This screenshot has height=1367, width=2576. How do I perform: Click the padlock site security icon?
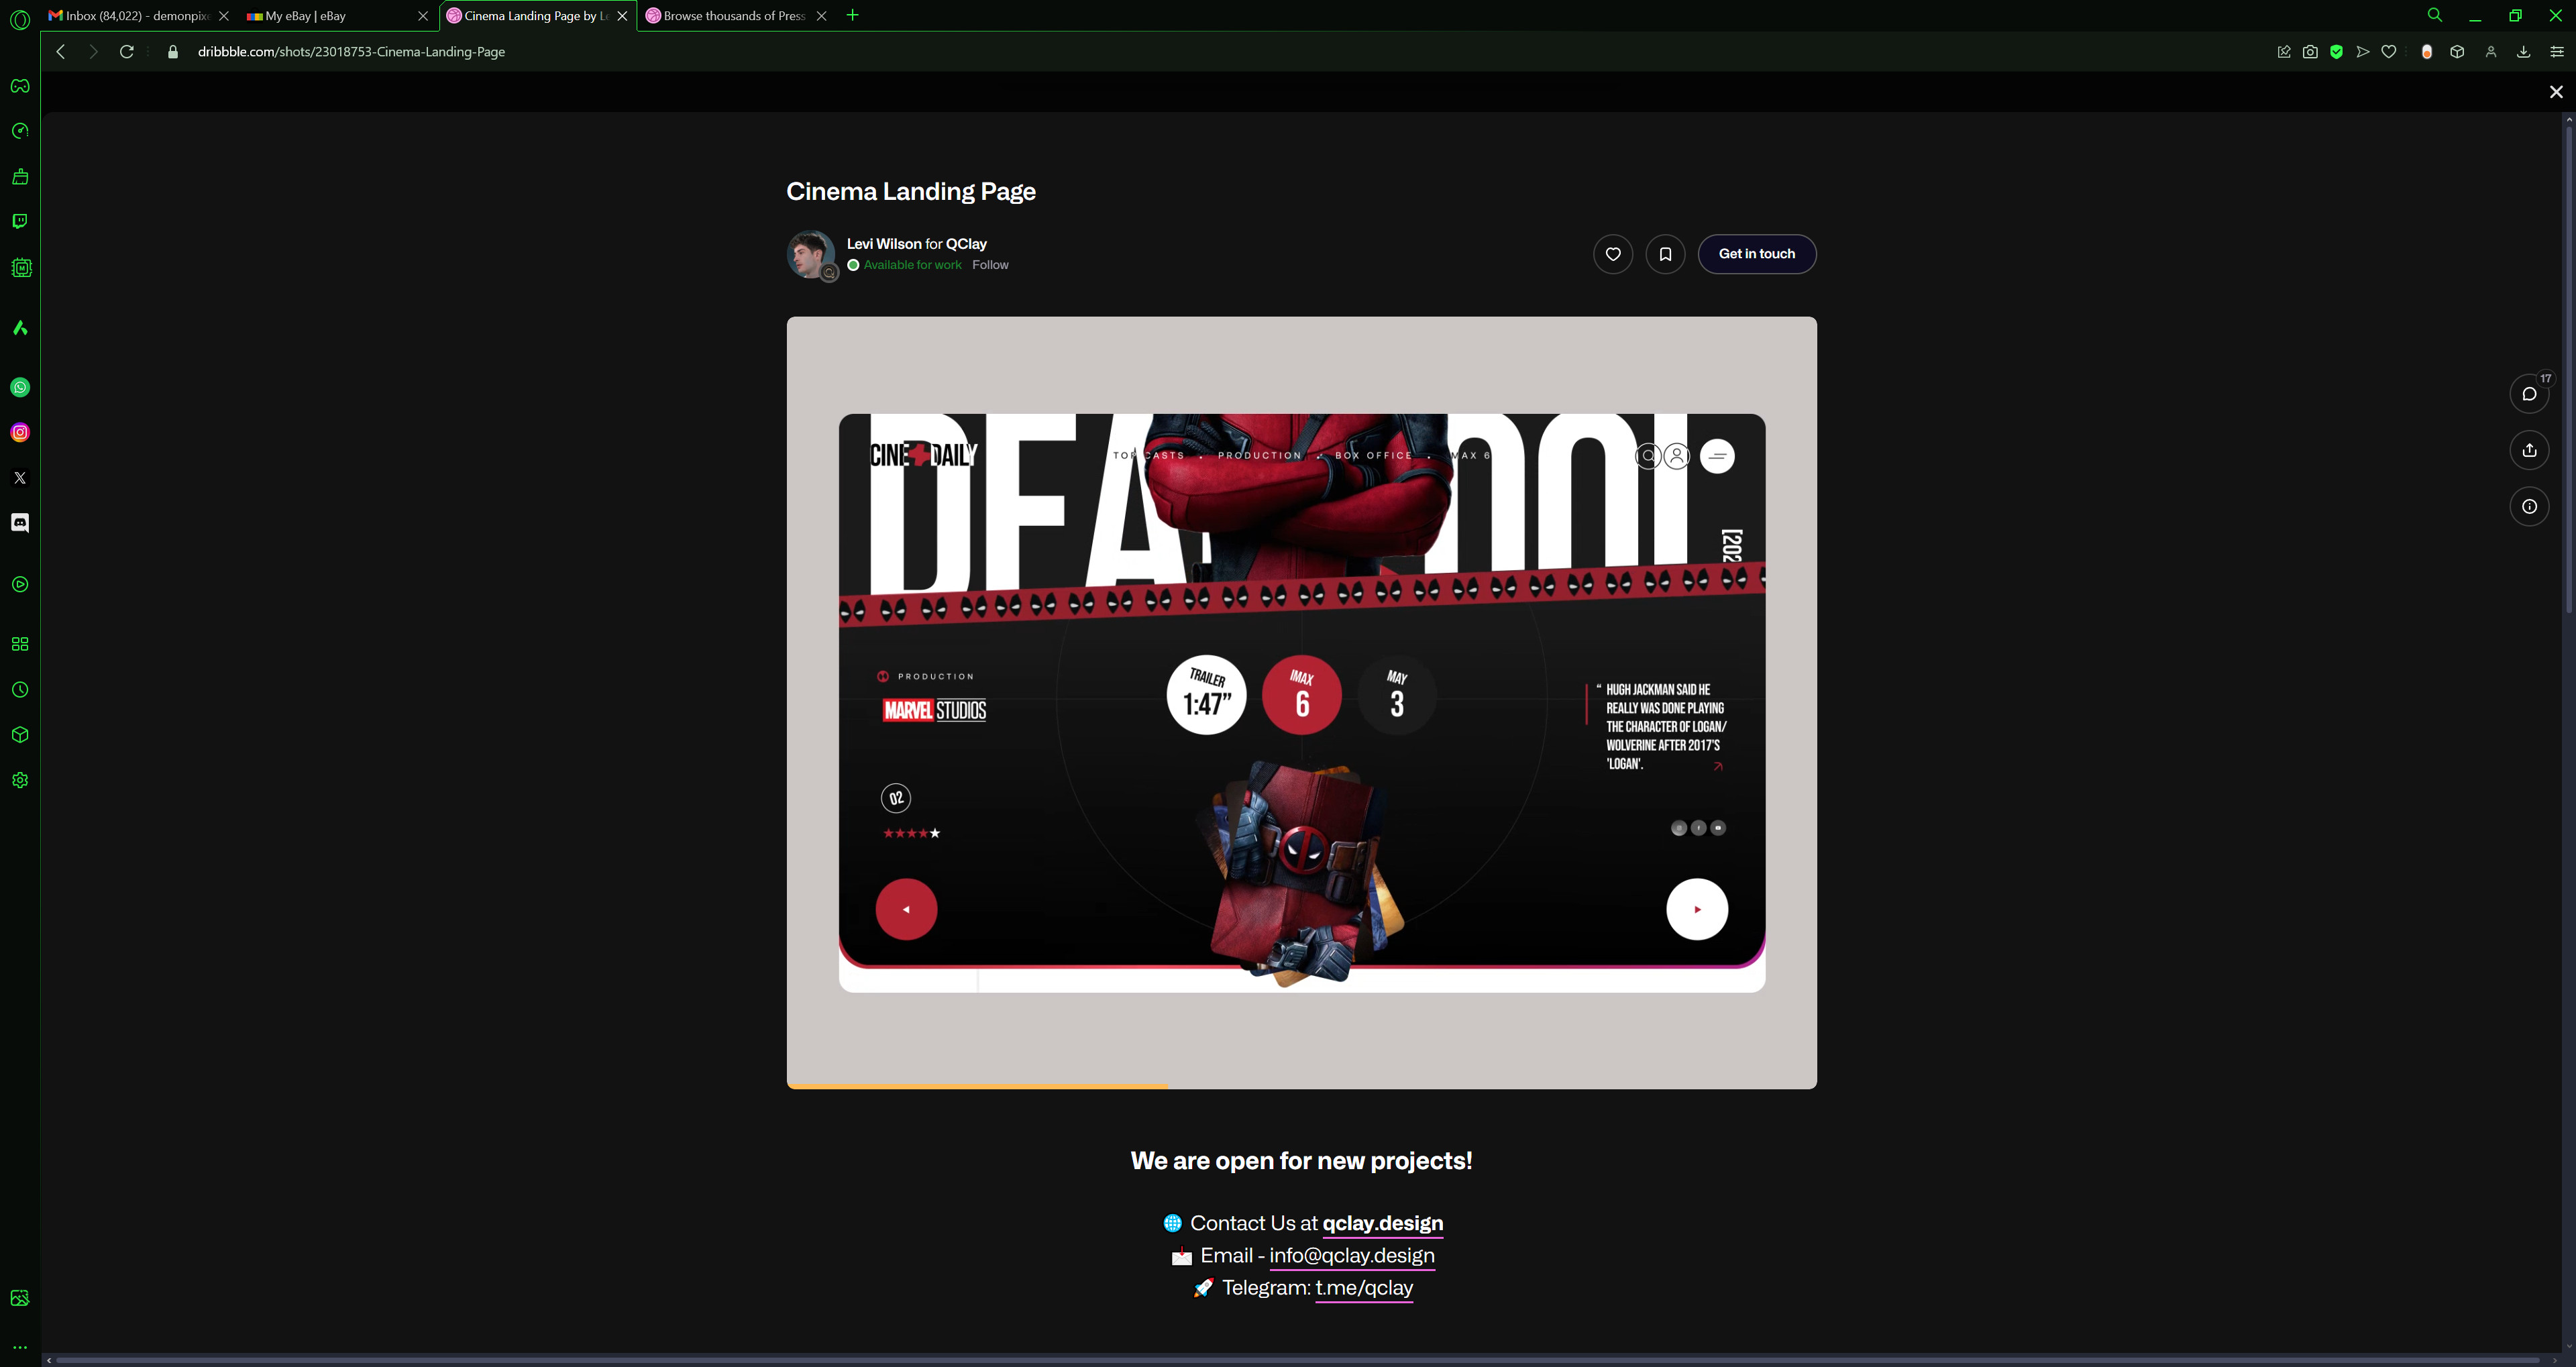coord(173,52)
